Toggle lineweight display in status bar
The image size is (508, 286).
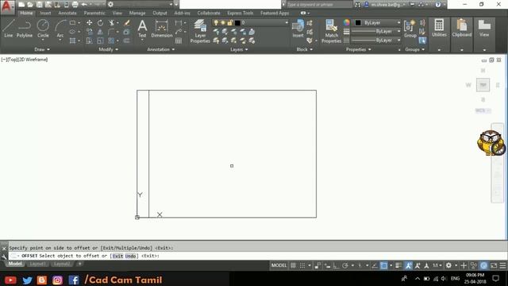[x=398, y=265]
